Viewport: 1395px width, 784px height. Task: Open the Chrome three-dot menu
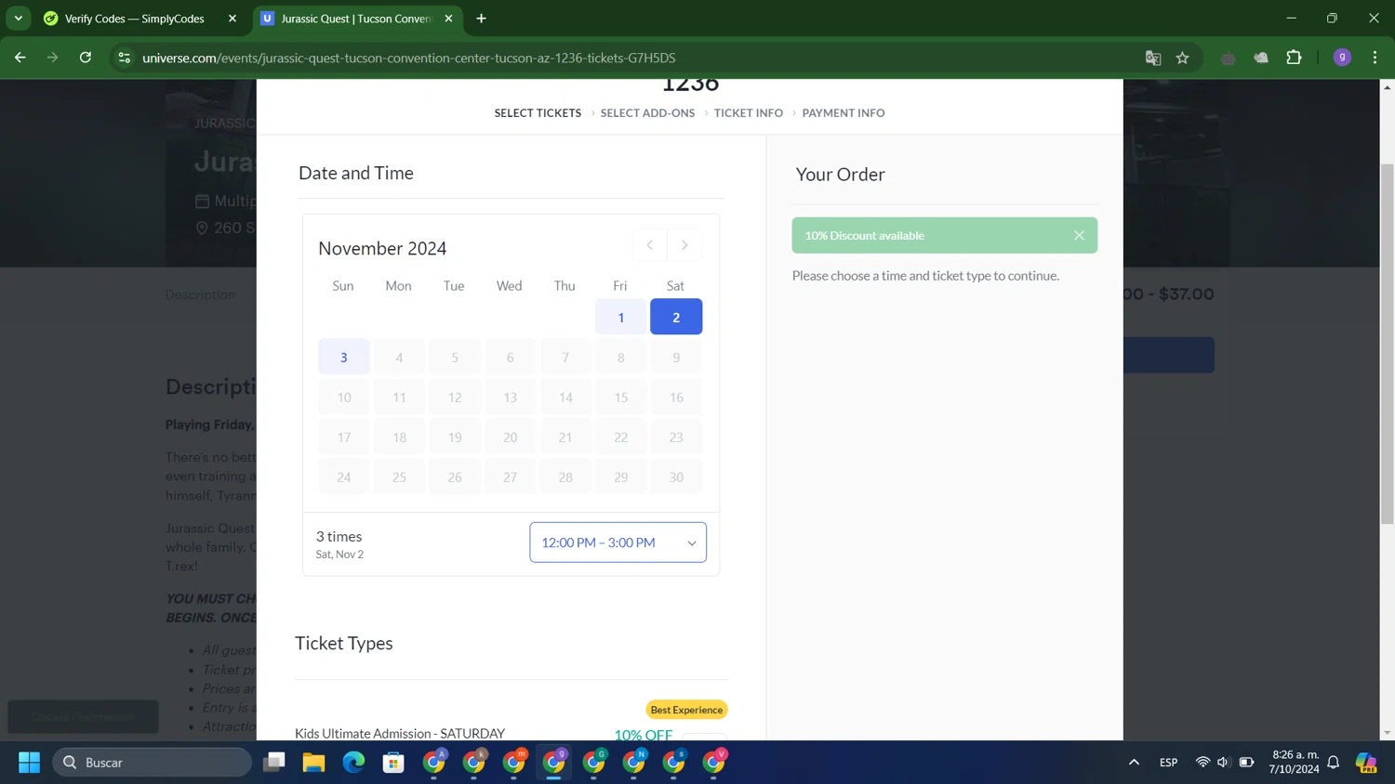coord(1375,58)
